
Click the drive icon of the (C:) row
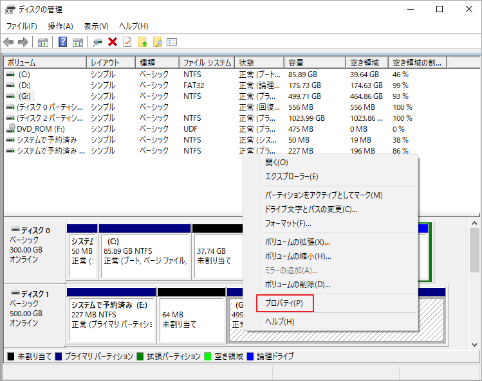tap(10, 75)
